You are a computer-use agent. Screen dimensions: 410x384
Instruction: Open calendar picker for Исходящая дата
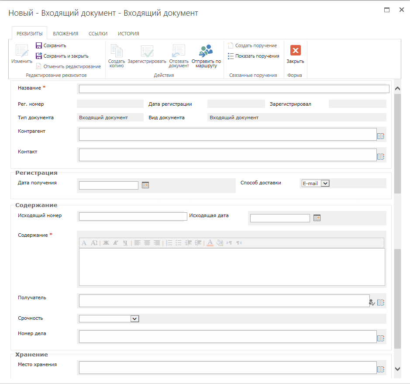point(317,218)
